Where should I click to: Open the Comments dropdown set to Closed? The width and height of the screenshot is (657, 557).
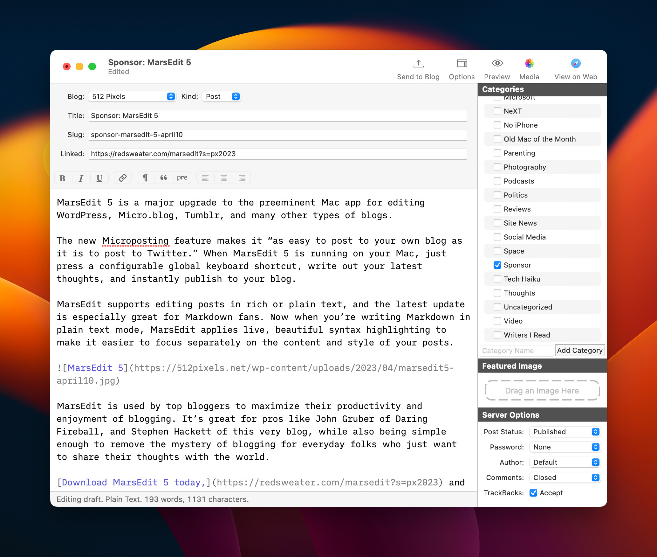[x=565, y=477]
